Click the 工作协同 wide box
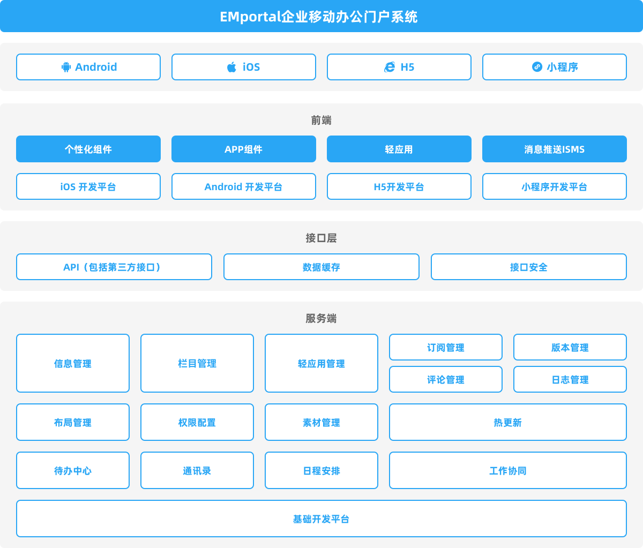643x548 pixels. 508,470
